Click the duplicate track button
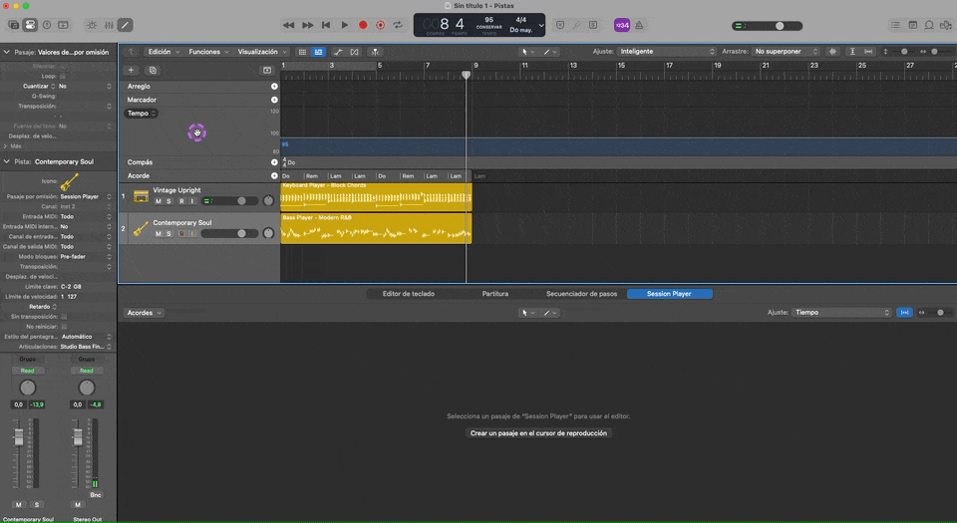 (x=153, y=70)
